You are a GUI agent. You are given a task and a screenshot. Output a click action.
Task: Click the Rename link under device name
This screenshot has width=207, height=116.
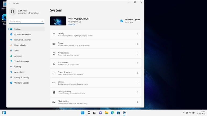pos(72,24)
